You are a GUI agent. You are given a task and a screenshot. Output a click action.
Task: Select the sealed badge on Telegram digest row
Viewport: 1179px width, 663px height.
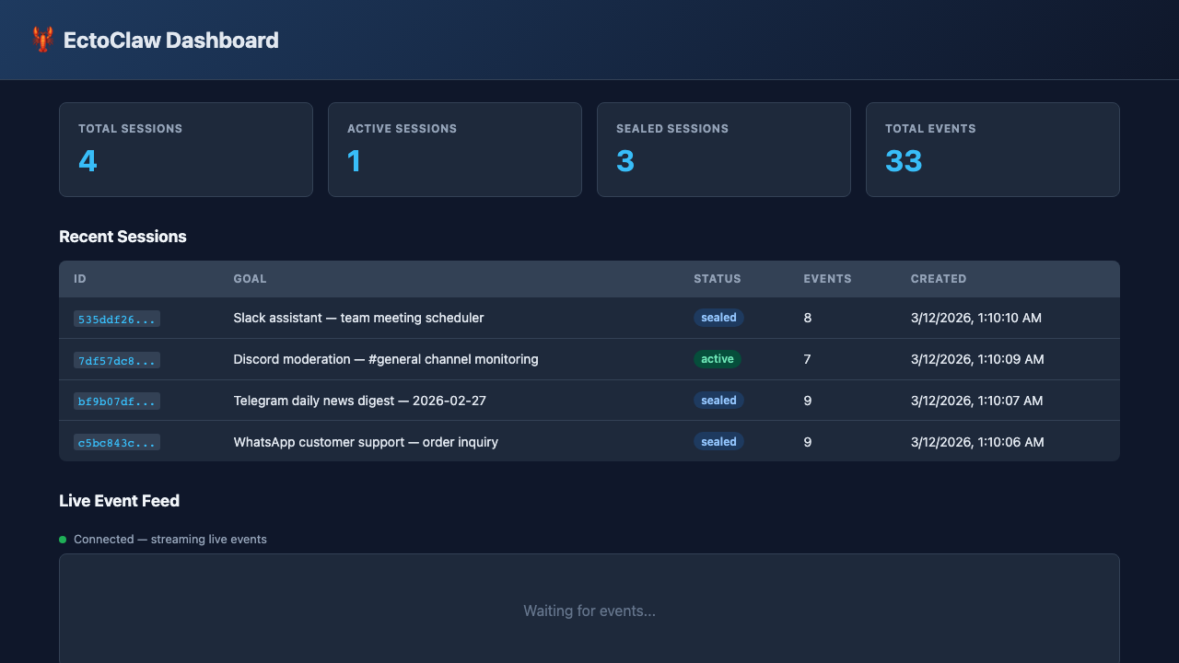pyautogui.click(x=718, y=400)
